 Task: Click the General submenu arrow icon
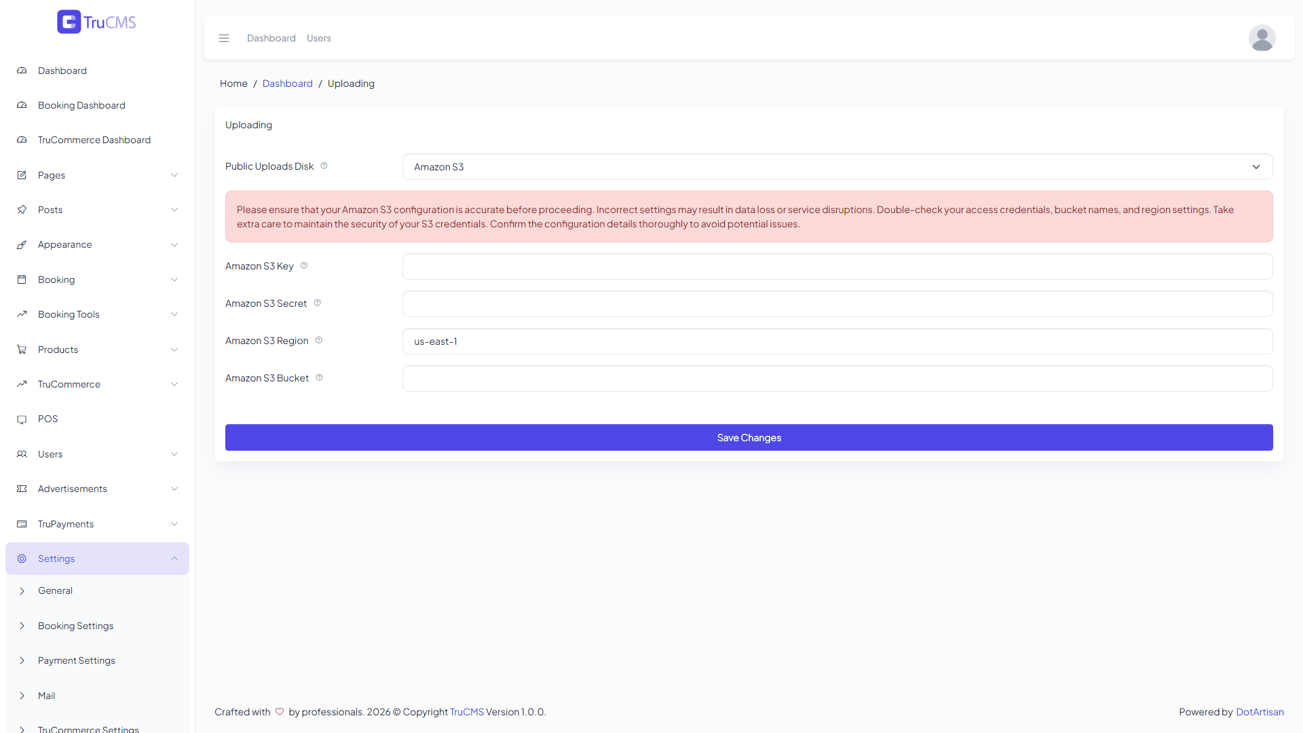pos(22,591)
